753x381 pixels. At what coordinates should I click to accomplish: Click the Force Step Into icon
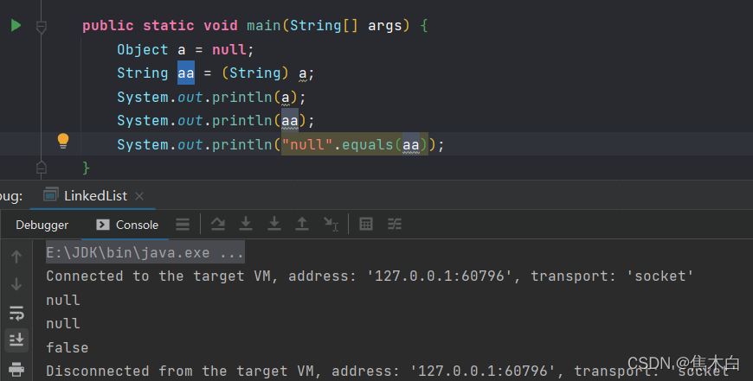[x=274, y=225]
